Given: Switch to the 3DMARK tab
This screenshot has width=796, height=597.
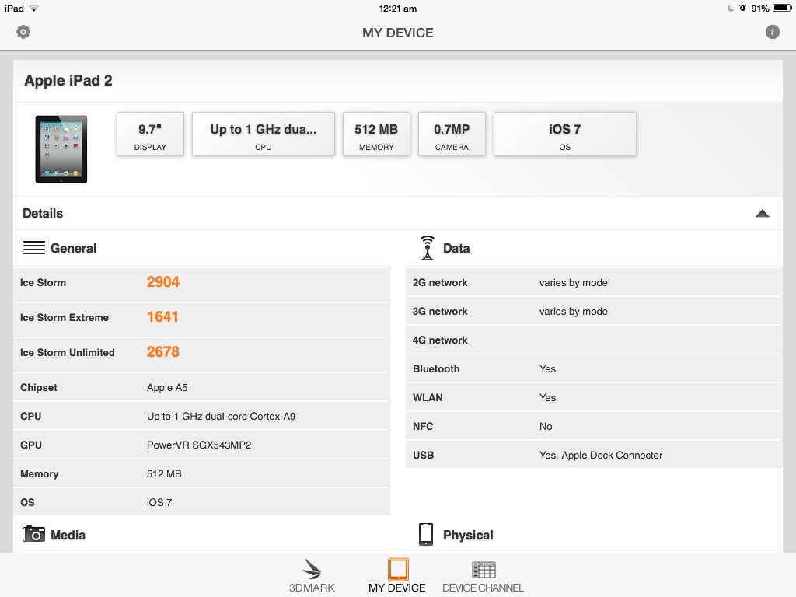Looking at the screenshot, I should point(312,576).
